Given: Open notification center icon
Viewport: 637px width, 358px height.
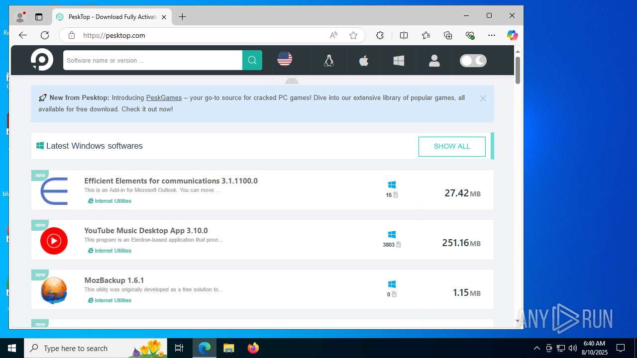Looking at the screenshot, I should point(621,348).
